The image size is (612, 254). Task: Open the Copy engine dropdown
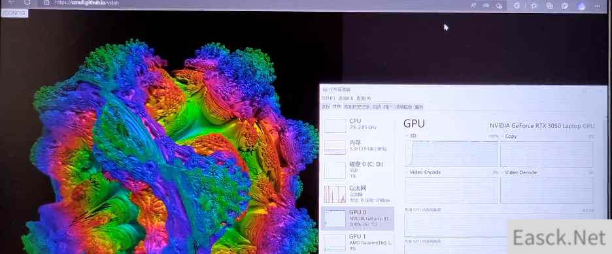(509, 136)
